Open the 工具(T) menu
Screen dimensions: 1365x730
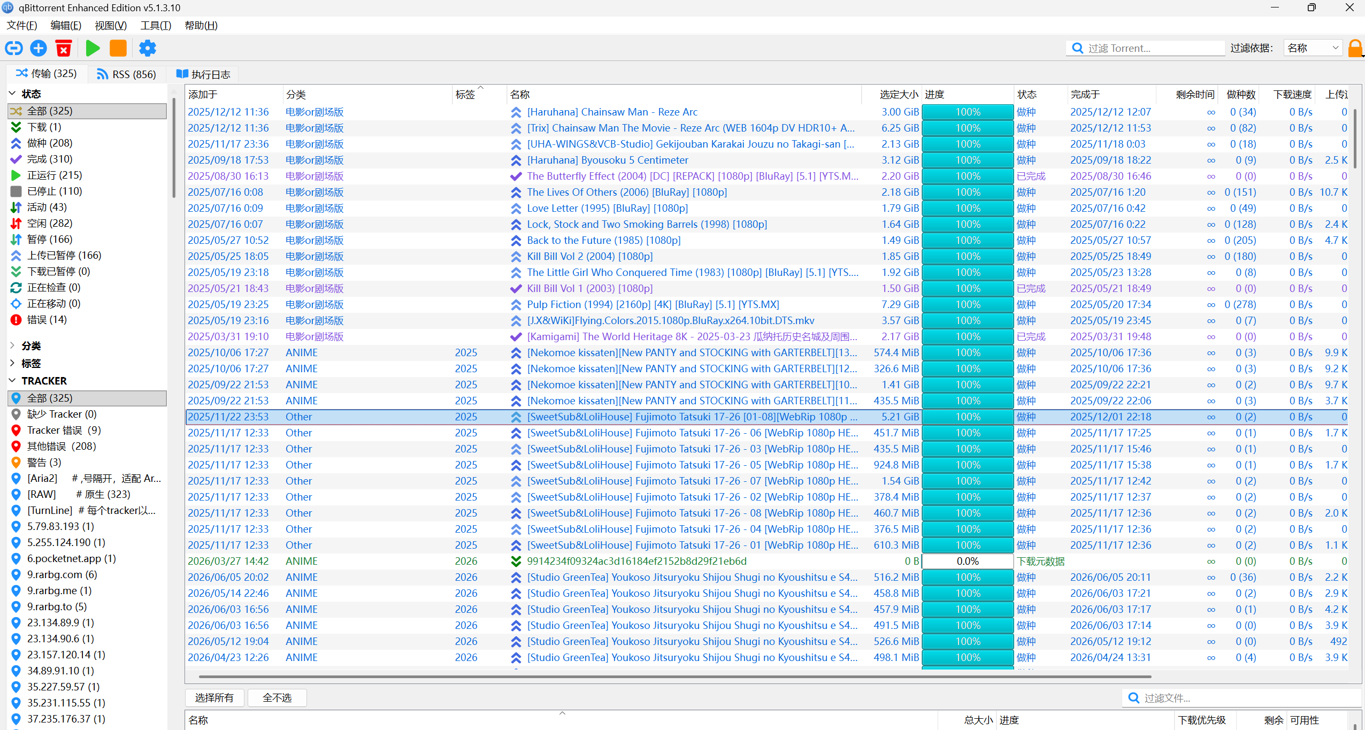tap(156, 26)
